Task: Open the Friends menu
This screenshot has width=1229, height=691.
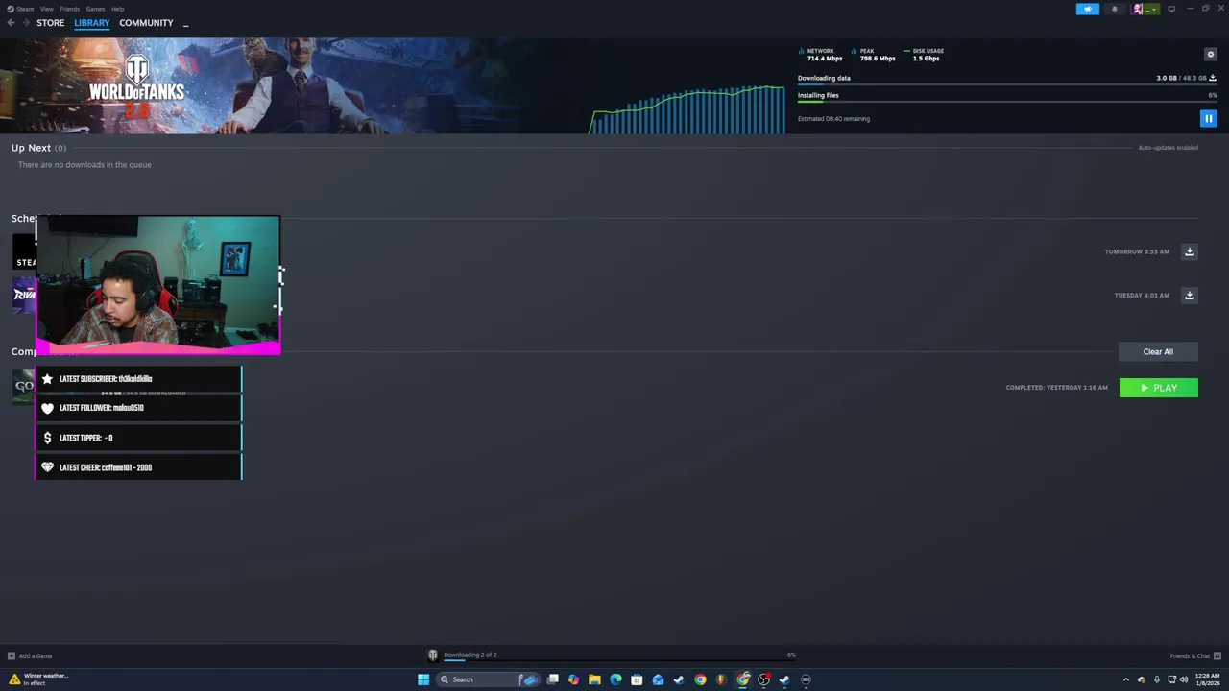Action: [x=70, y=9]
